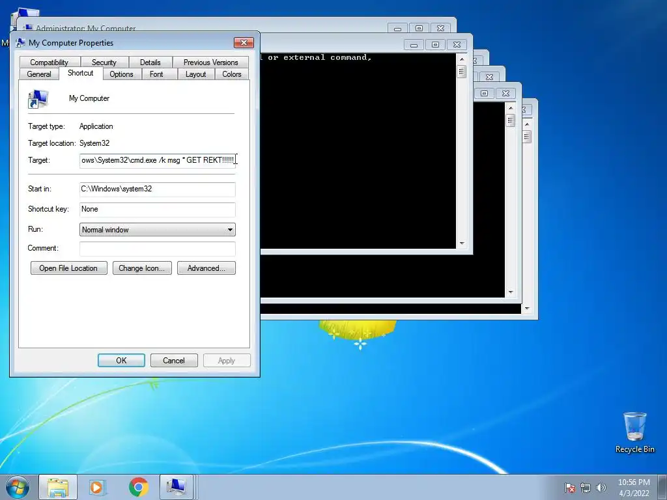The height and width of the screenshot is (500, 667).
Task: Open Advanced shortcut settings
Action: [x=206, y=268]
